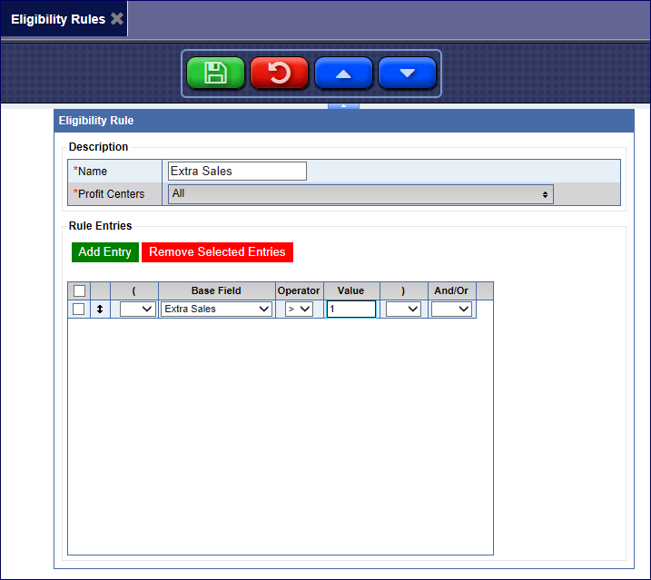Click the Value input field
Screen dimensions: 651x580
[x=350, y=310]
